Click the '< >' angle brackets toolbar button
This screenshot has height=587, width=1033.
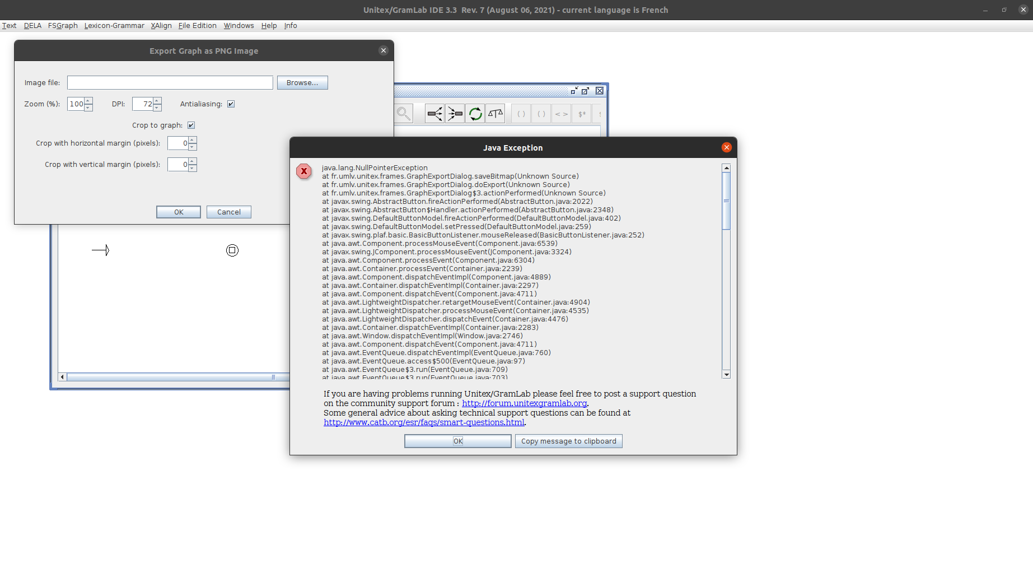562,114
